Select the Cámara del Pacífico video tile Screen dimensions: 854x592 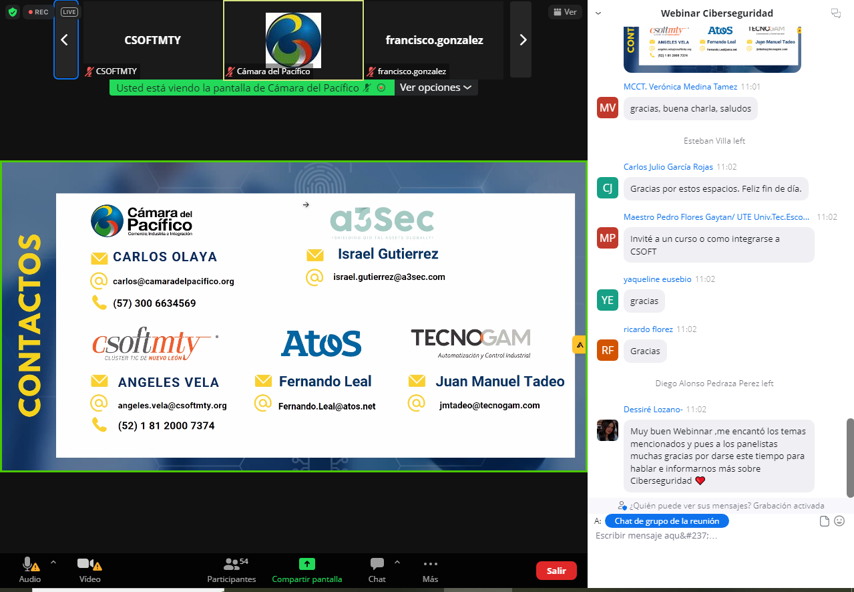pos(293,40)
